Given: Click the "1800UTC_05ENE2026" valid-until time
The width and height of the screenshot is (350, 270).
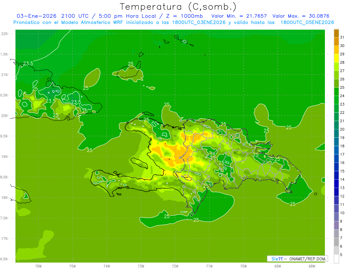Looking at the screenshot, I should coord(307,22).
